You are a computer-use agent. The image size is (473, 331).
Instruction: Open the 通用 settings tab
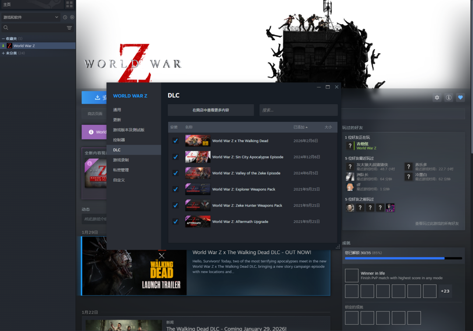pyautogui.click(x=117, y=110)
